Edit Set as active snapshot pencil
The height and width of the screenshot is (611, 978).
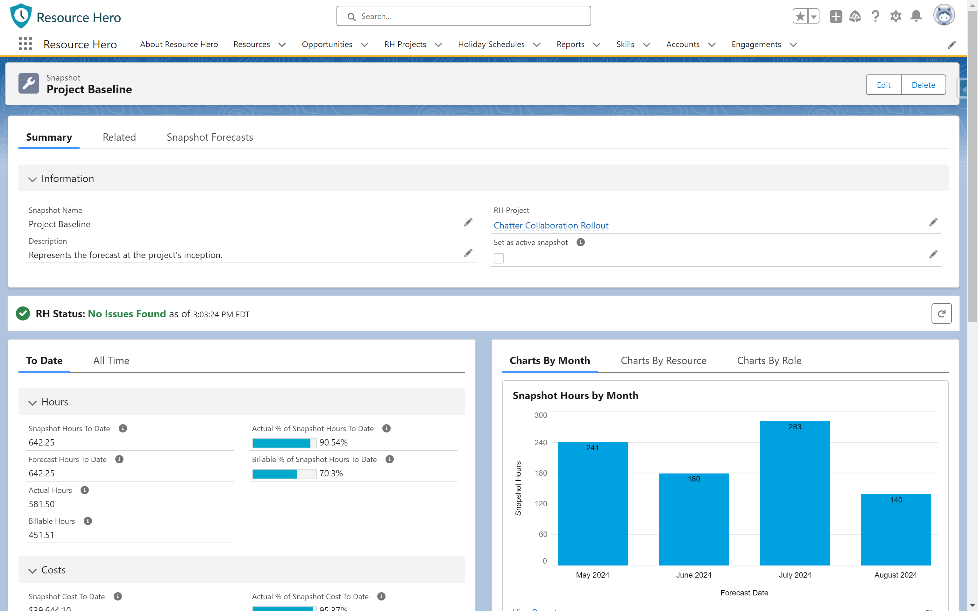point(933,255)
